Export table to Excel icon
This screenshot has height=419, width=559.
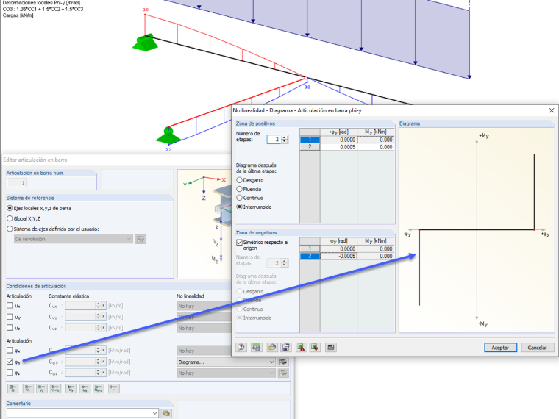click(x=302, y=347)
